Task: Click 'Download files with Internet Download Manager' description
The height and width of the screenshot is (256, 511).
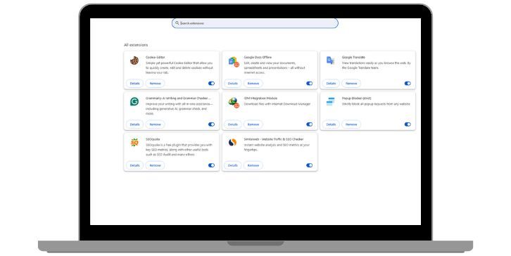Action: point(277,104)
